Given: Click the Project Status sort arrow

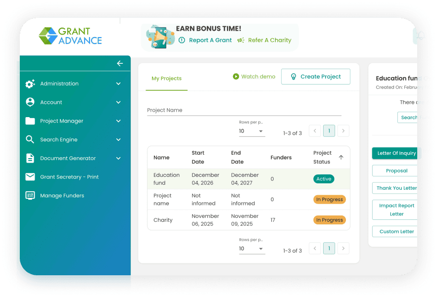Looking at the screenshot, I should (x=341, y=157).
